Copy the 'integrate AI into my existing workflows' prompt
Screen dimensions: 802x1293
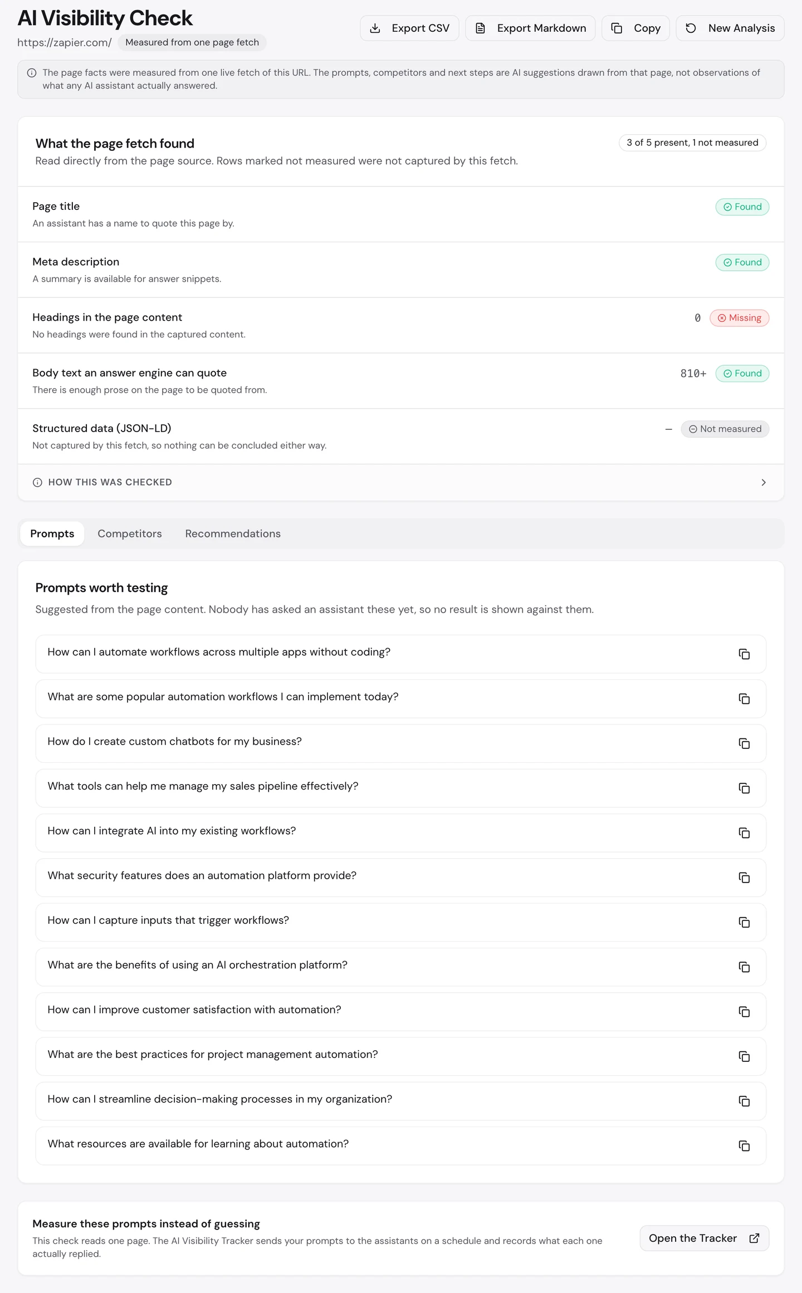744,832
